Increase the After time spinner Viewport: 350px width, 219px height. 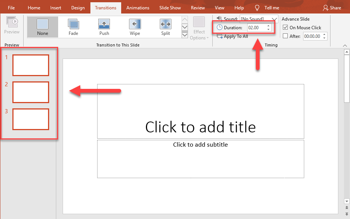(324, 34)
